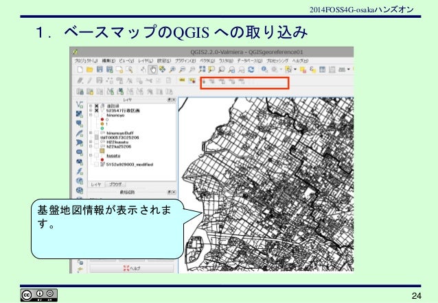This screenshot has width=438, height=303.
Task: Click the Zoom Full extent icon
Action: tap(202, 69)
